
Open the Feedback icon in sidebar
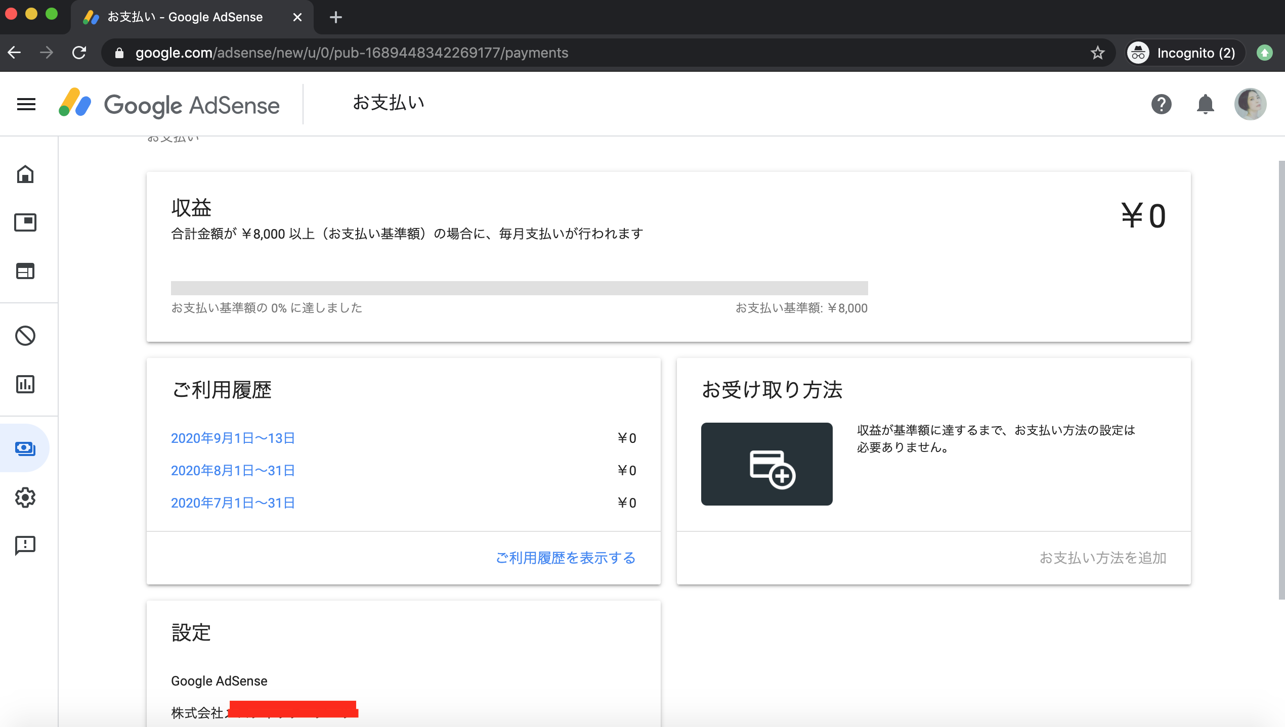[25, 546]
